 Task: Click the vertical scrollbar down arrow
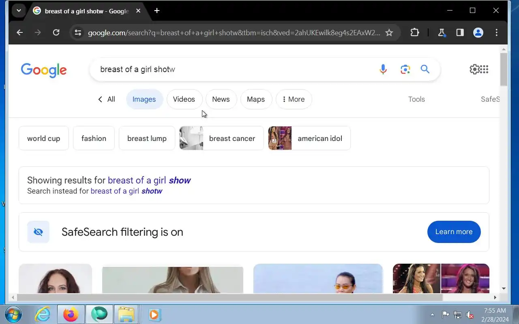coord(504,289)
